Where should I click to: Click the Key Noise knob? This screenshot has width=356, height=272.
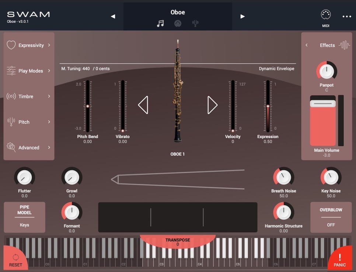pyautogui.click(x=331, y=177)
